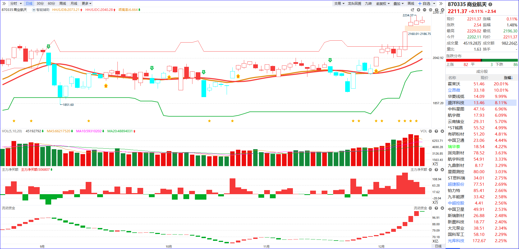This screenshot has width=519, height=249.
Task: Open 流动资金 panel help icon
Action: click(x=436, y=208)
